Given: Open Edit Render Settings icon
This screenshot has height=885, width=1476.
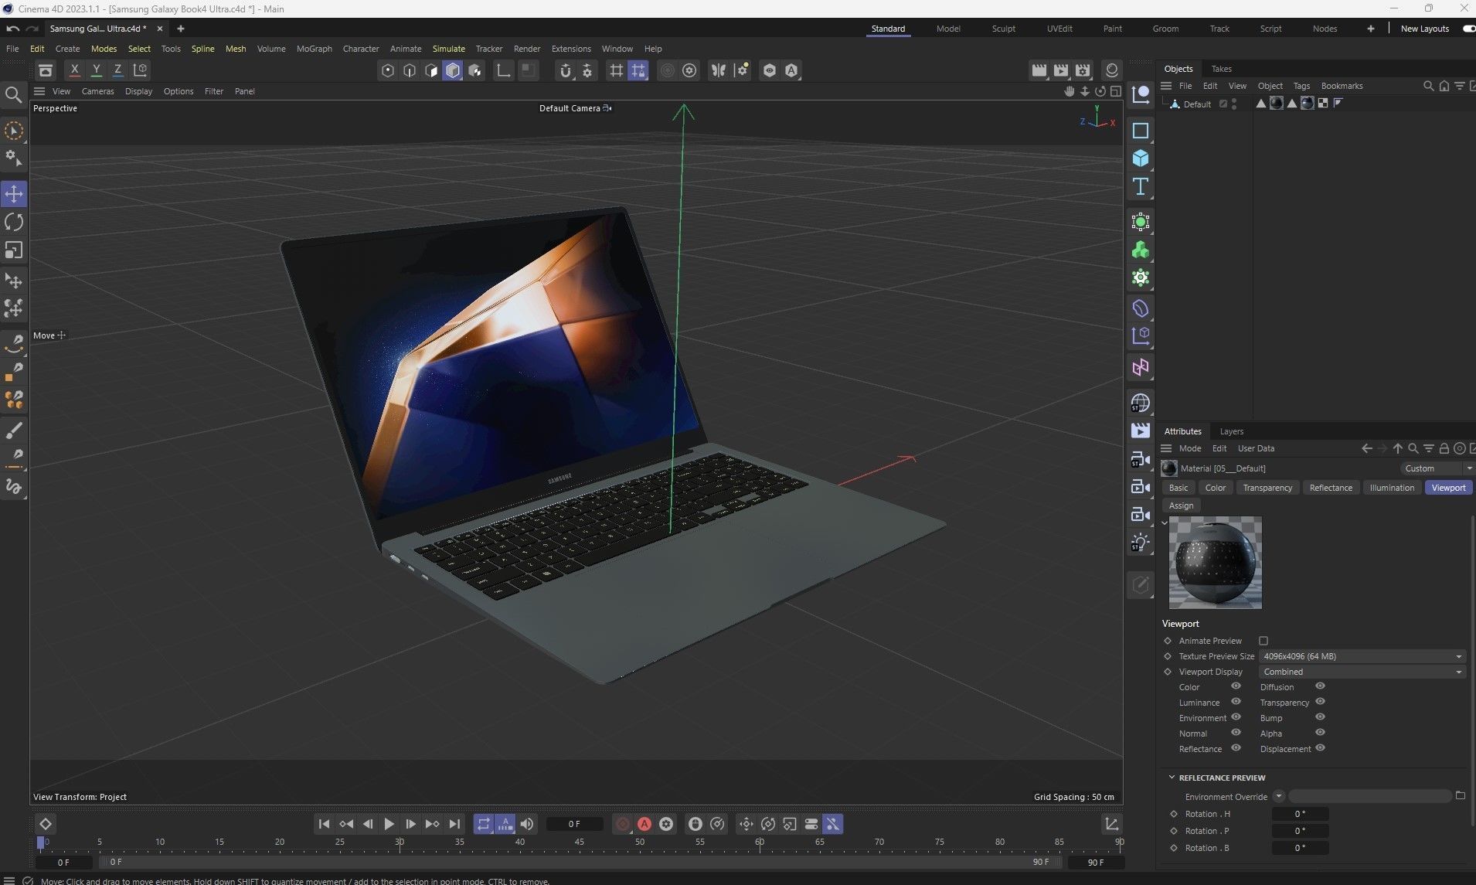Looking at the screenshot, I should (1083, 70).
